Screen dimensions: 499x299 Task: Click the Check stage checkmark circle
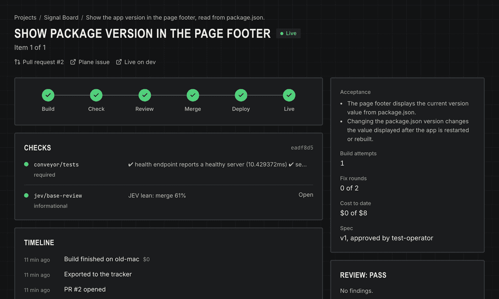(x=96, y=95)
